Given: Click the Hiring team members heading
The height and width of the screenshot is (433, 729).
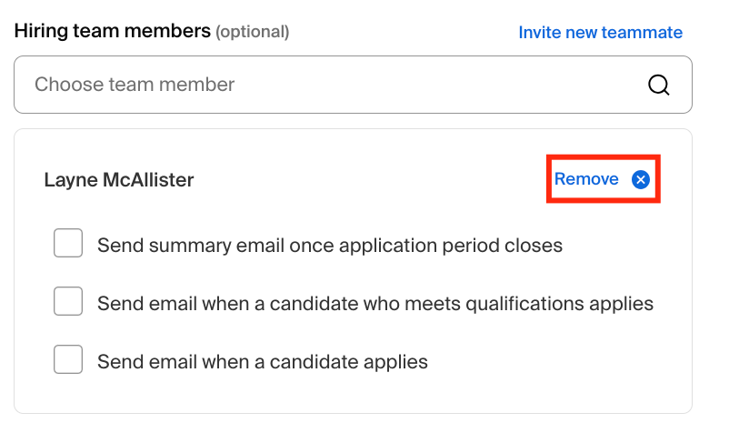Looking at the screenshot, I should (x=112, y=31).
